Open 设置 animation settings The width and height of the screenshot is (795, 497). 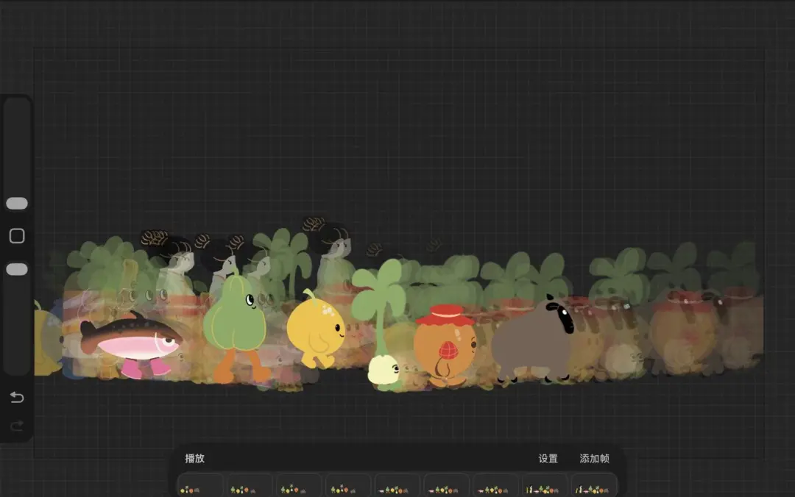pyautogui.click(x=548, y=459)
